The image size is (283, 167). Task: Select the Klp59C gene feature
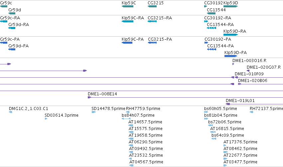[127, 6]
